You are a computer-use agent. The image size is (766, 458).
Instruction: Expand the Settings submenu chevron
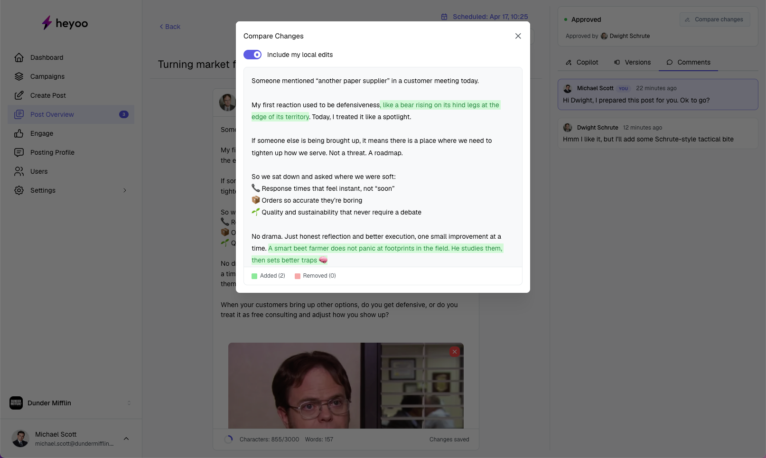(x=125, y=190)
